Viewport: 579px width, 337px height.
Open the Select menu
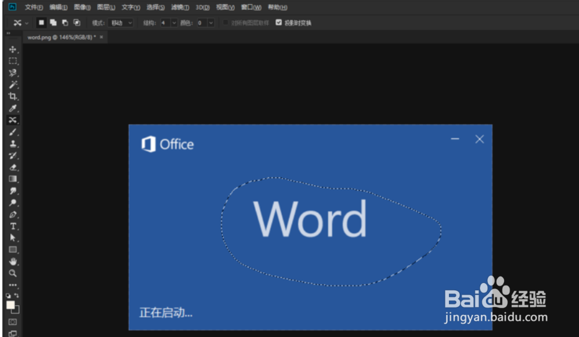tap(155, 7)
